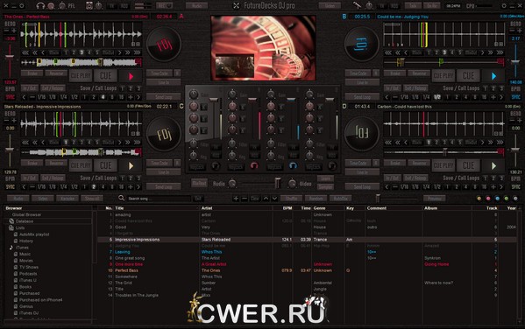Click CUE on deck A
Image resolution: width=525 pixels, height=329 pixels.
tap(105, 76)
